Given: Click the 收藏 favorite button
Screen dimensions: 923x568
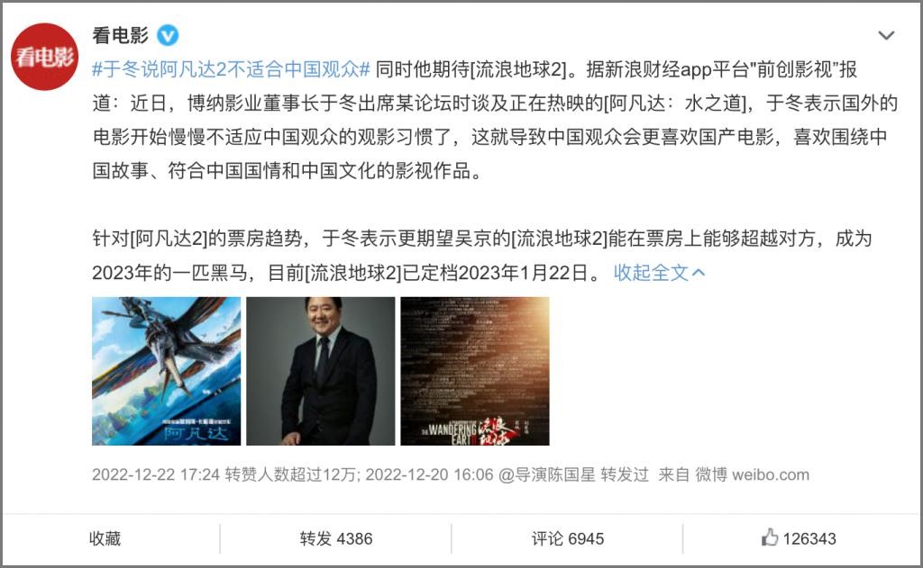Looking at the screenshot, I should (105, 538).
